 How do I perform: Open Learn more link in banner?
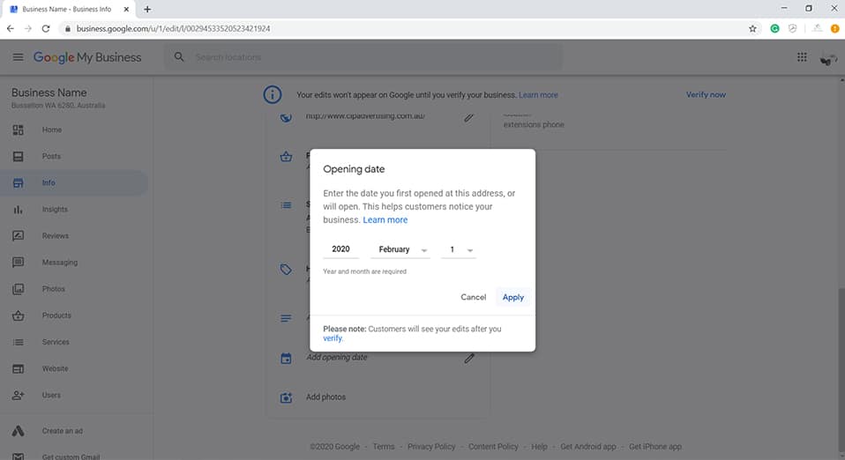pyautogui.click(x=538, y=95)
